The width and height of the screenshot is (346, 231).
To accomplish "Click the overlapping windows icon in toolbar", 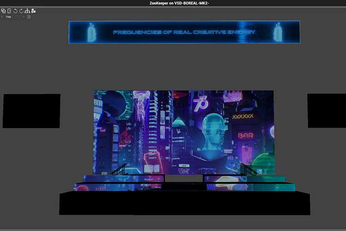I will [x=3, y=11].
